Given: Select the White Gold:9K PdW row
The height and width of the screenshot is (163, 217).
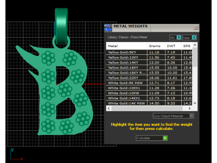Looking at the screenshot, I should (x=149, y=83).
